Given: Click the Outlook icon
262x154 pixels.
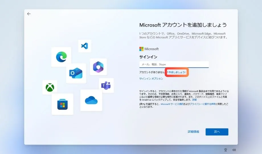Looking at the screenshot, I should click(76, 73).
